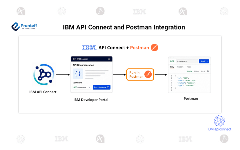
Task: Select the Tests tab in Postman
Action: click(x=189, y=67)
